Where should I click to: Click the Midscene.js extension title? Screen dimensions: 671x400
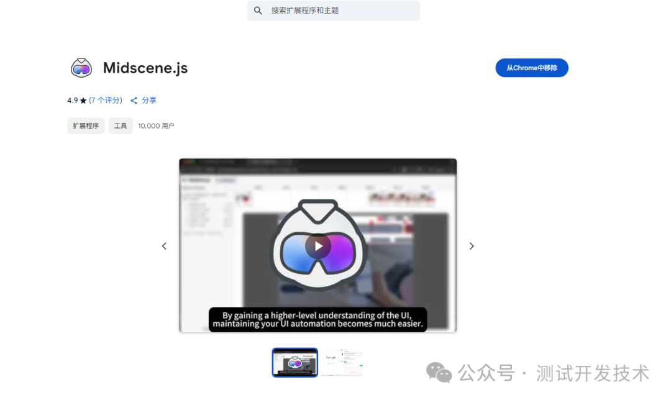click(x=145, y=68)
